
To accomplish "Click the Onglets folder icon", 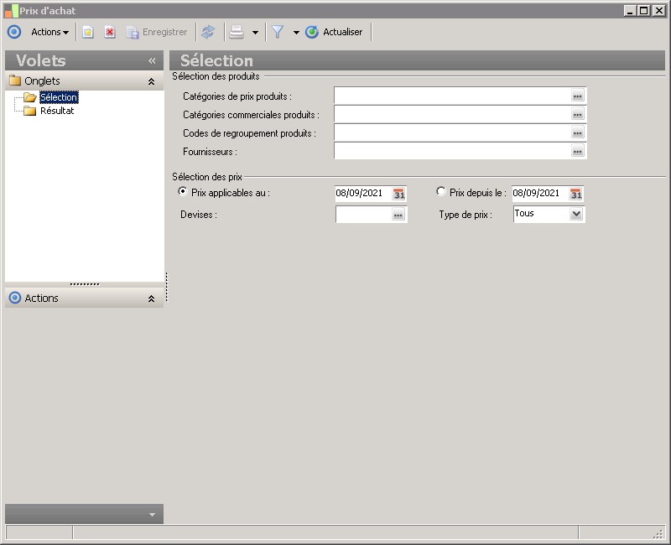I will click(x=15, y=80).
